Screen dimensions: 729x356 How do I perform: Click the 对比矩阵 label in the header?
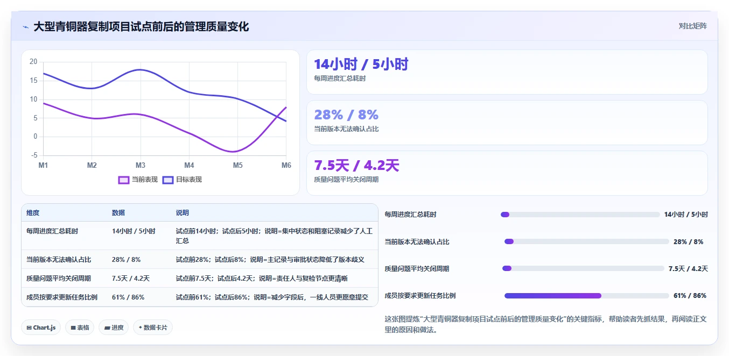tap(692, 26)
